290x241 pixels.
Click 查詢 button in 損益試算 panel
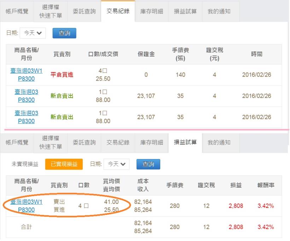(x=148, y=164)
